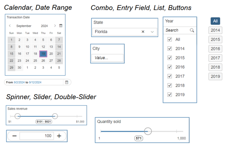This screenshot has width=229, height=148.
Task: Go to previous month in calendar
Action: point(10,26)
